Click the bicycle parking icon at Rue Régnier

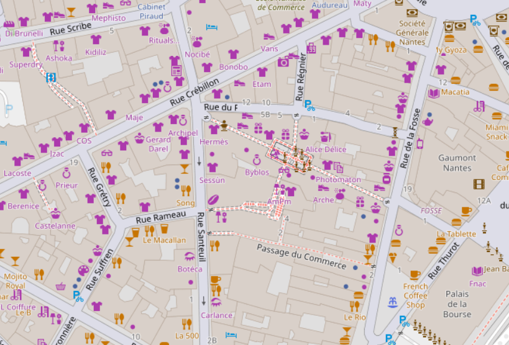[x=310, y=105]
